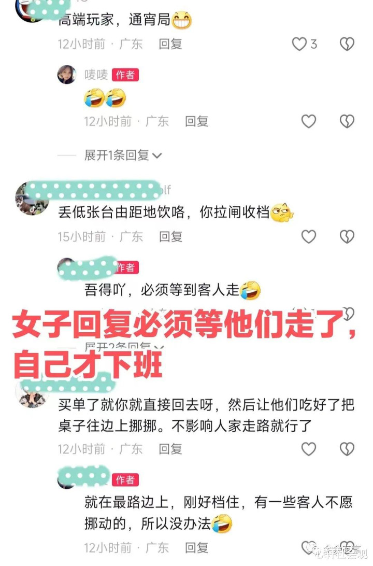Like the 买单了就你就直接回去呀 comment
This screenshot has height=566, width=373.
[x=308, y=449]
